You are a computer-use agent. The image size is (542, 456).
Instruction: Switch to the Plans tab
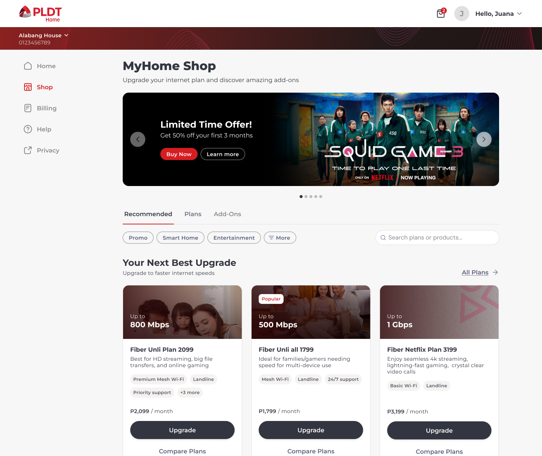(193, 214)
